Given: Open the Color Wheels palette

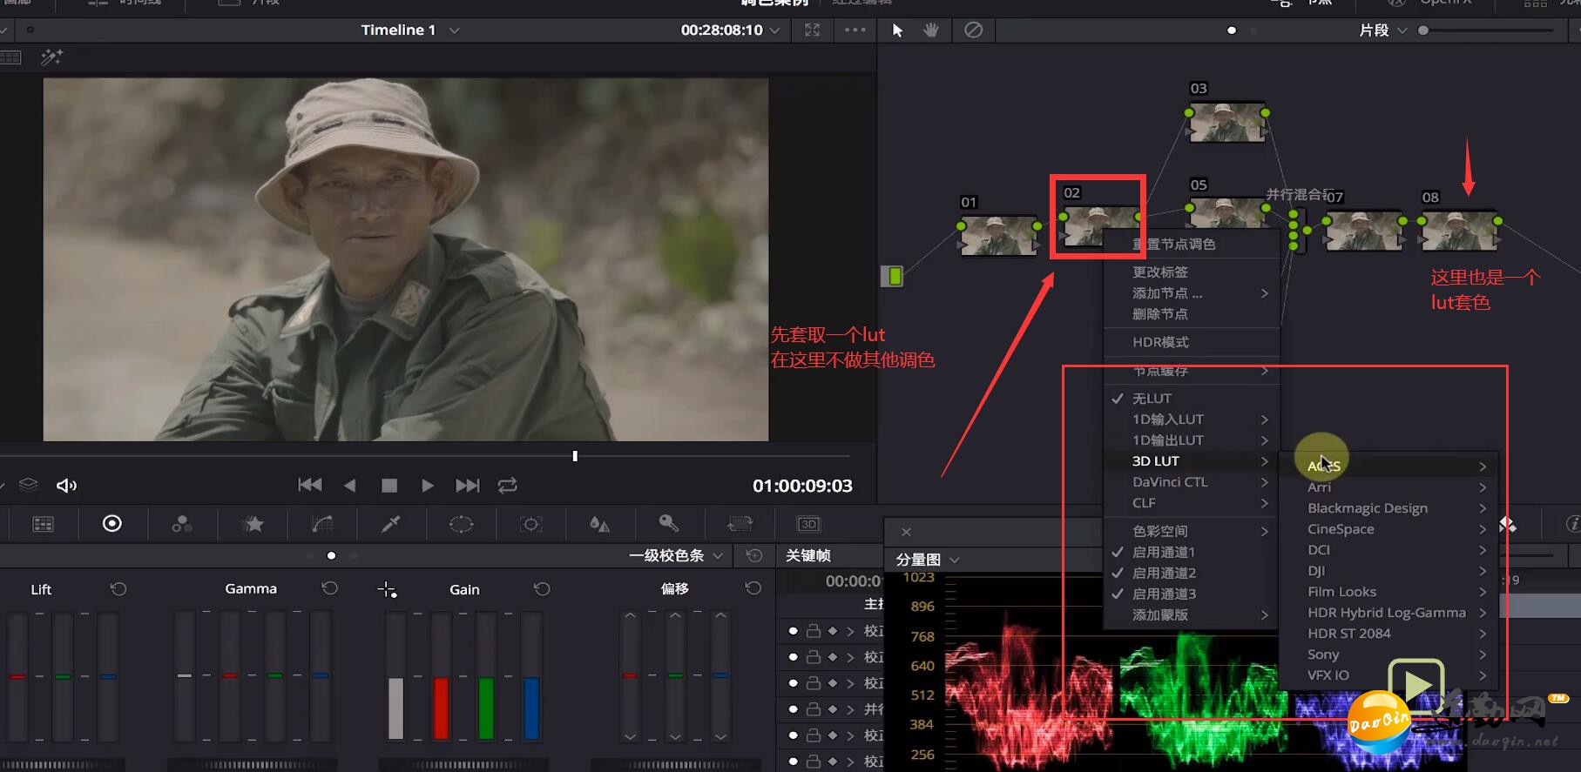Looking at the screenshot, I should coord(112,523).
